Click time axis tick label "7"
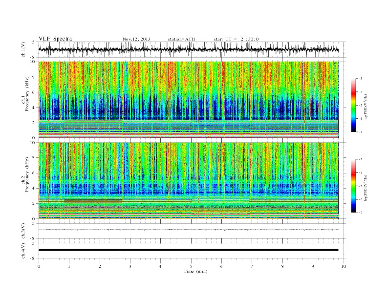Screen dimensions: 387x299 pyautogui.click(x=252, y=266)
